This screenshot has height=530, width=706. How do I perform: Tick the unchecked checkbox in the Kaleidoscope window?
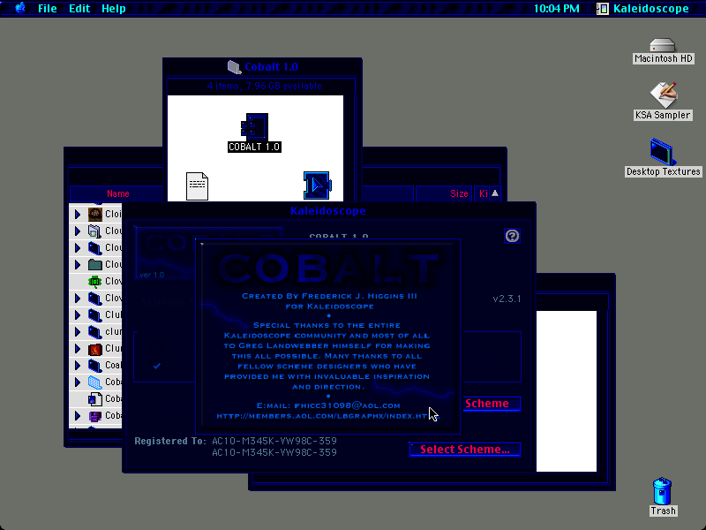[x=156, y=346]
